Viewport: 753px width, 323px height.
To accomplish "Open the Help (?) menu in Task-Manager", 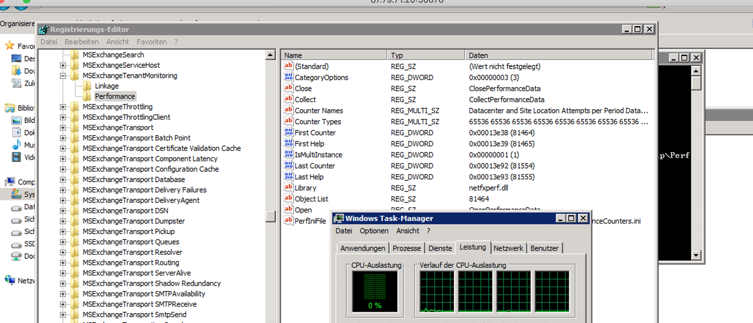I will pos(429,231).
